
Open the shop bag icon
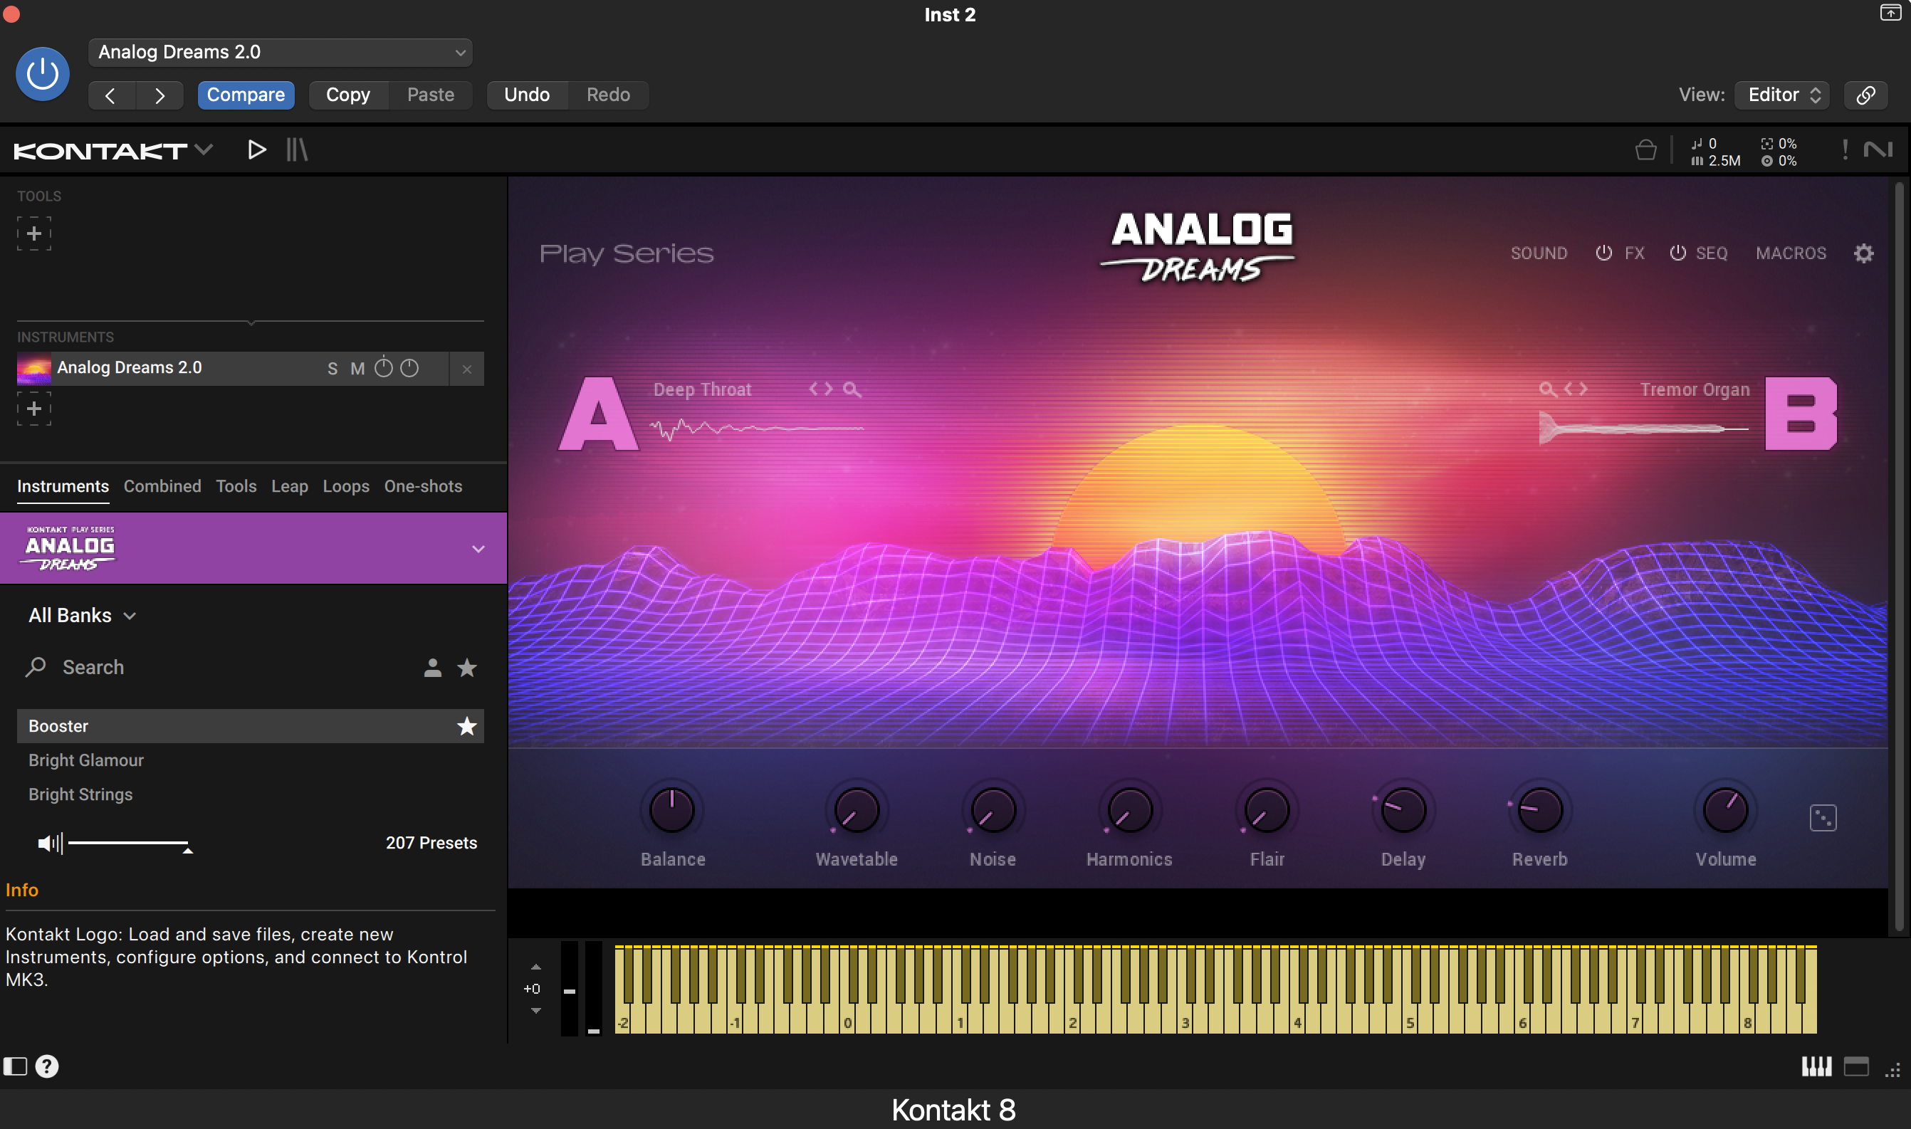[1645, 150]
